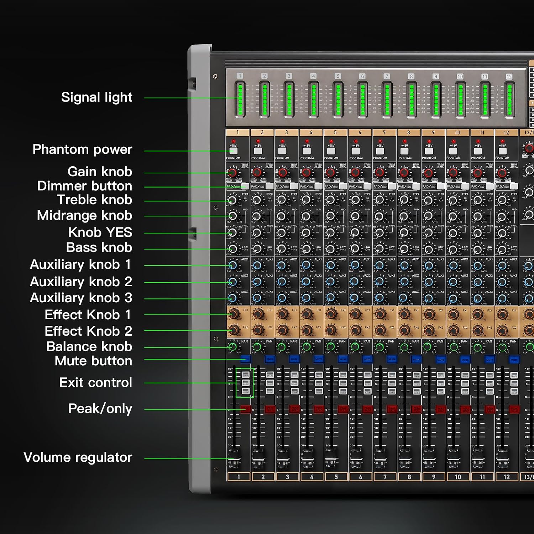
Task: Select the MID EQ knob on channel 4
Action: coord(306,216)
